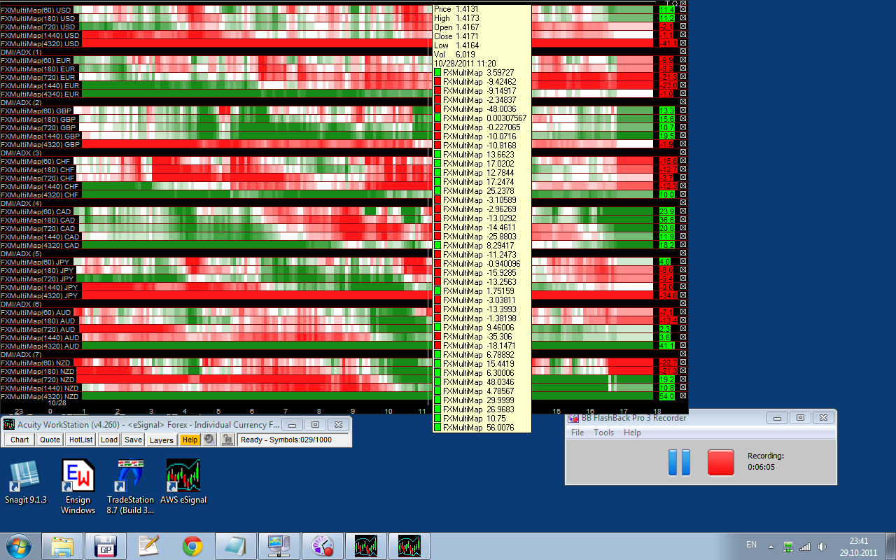
Task: Open the Tools menu in FlashBack Recorder
Action: click(x=603, y=433)
